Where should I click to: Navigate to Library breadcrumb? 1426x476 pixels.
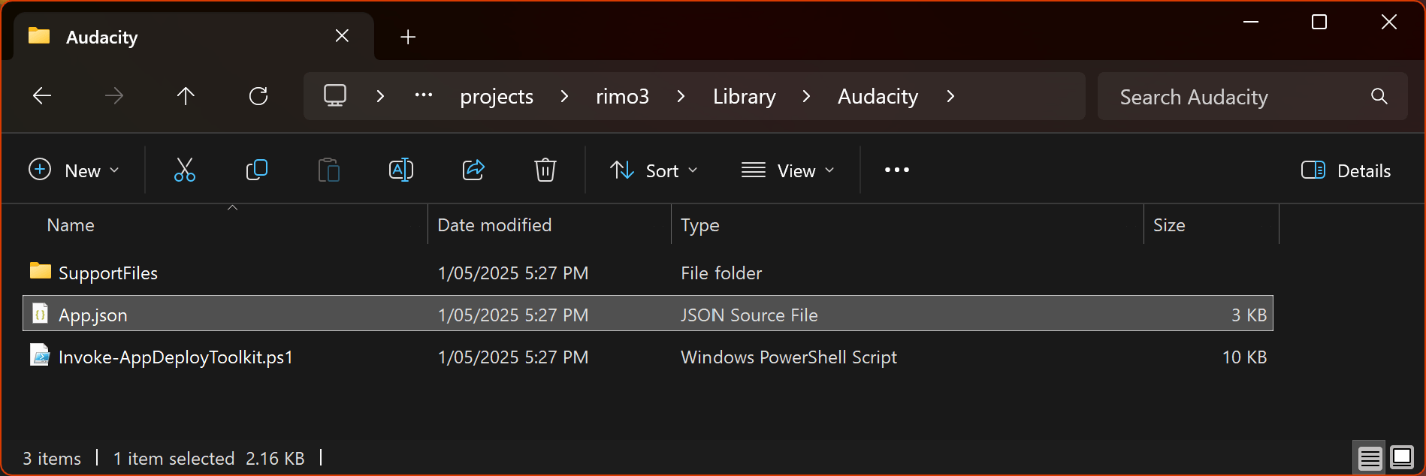[x=744, y=97]
